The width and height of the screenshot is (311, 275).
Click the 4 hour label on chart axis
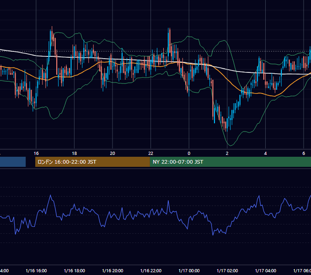265,154
